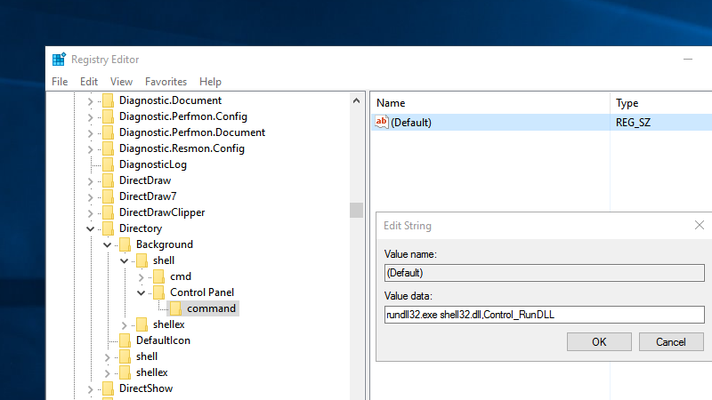Screen dimensions: 712x400
Task: Click the DirectDraw7 folder icon
Action: pos(108,196)
